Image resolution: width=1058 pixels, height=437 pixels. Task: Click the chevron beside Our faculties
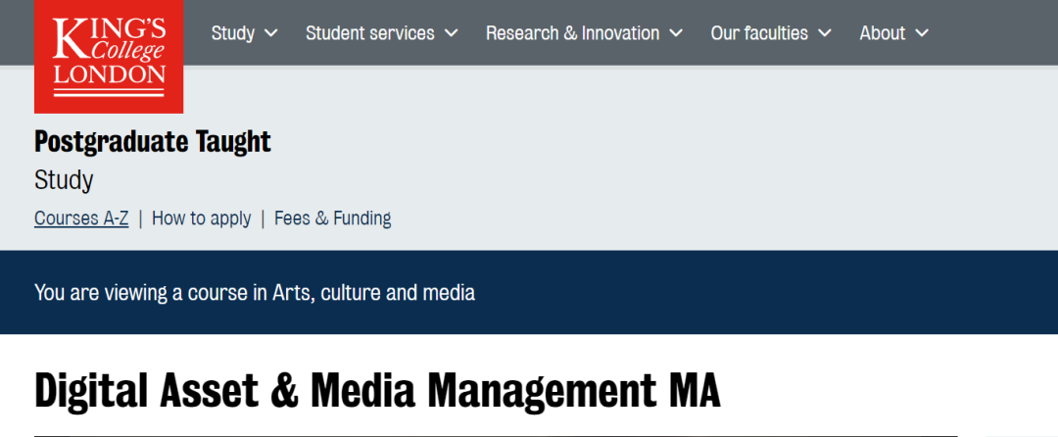pos(825,33)
